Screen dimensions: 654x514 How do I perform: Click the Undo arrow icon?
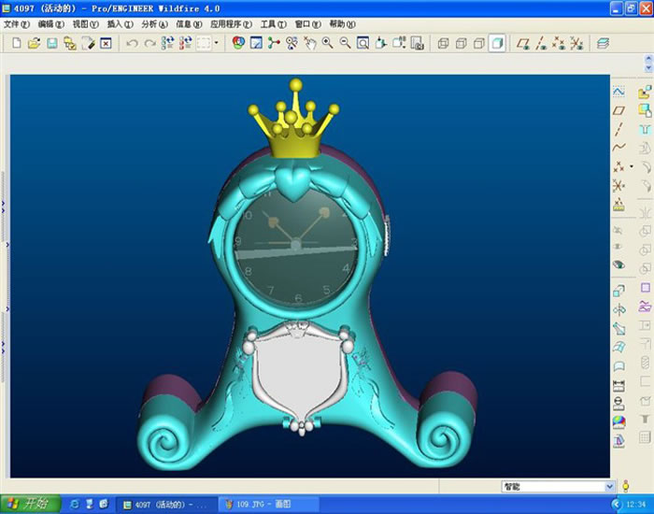132,43
